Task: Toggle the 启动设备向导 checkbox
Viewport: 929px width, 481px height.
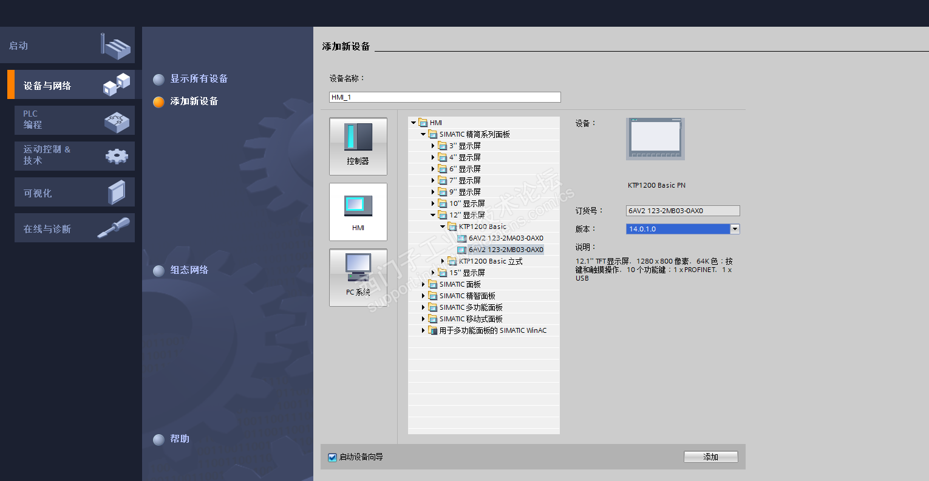Action: [332, 457]
